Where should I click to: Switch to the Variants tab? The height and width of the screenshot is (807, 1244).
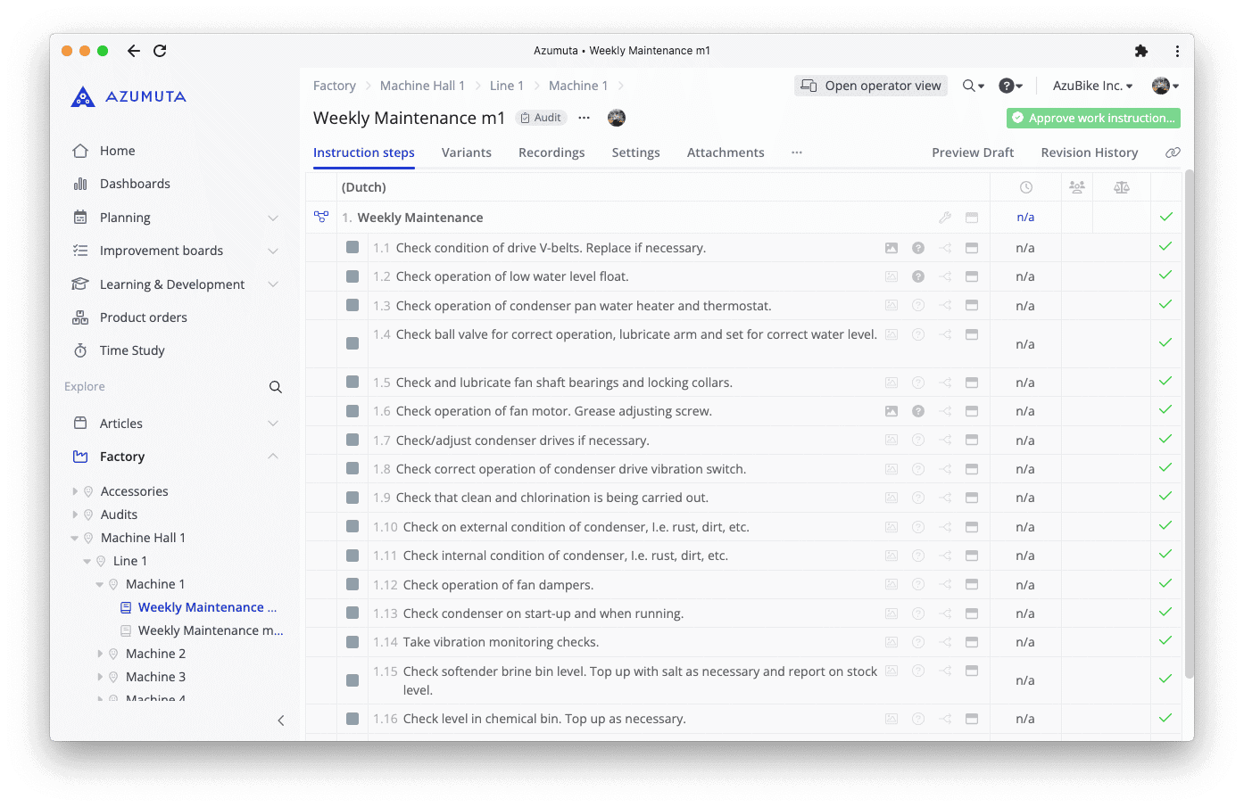pos(466,152)
